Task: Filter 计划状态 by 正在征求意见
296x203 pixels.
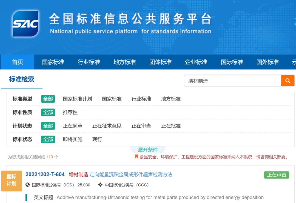Action: click(x=107, y=126)
